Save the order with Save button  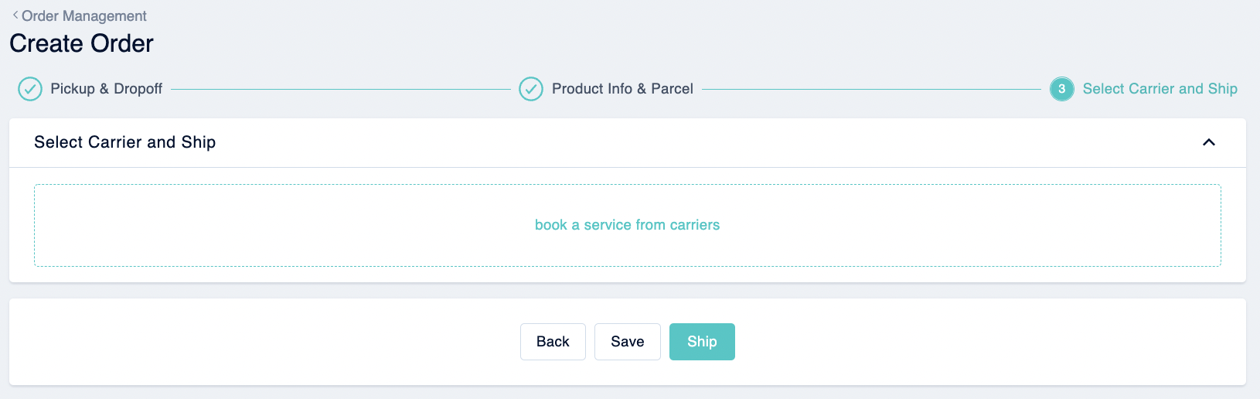pyautogui.click(x=628, y=342)
